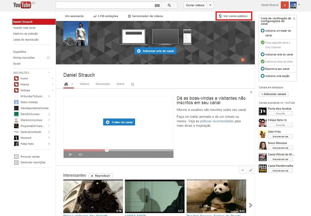This screenshot has height=216, width=311.
Task: Open the notifications badge showing 2
Action: click(x=285, y=5)
